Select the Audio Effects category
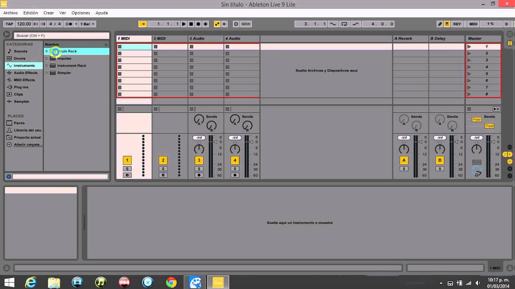 pyautogui.click(x=25, y=73)
